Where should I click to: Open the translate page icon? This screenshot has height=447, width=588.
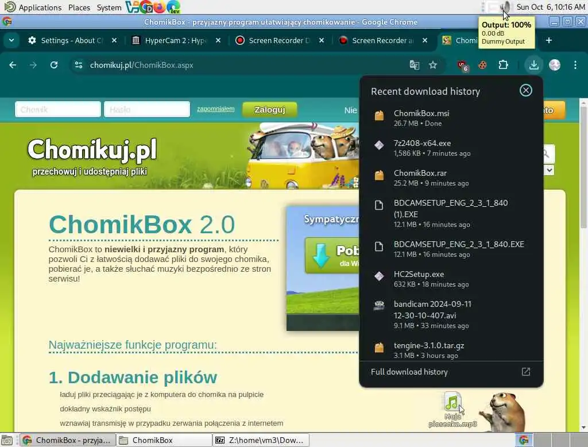point(415,65)
